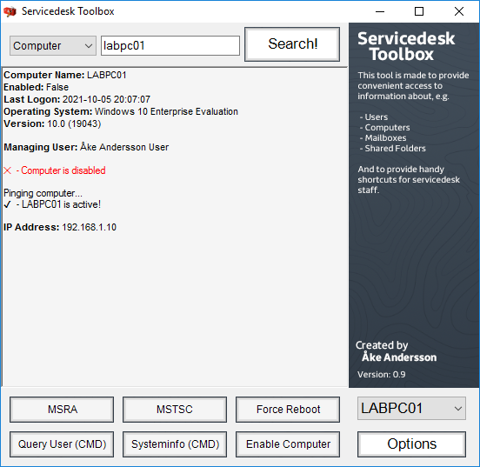The image size is (480, 467).
Task: Click the Version 10.0 (19043) line
Action: click(52, 123)
